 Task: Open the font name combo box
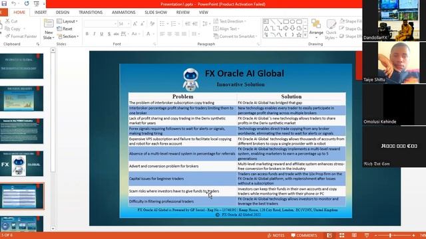point(101,24)
